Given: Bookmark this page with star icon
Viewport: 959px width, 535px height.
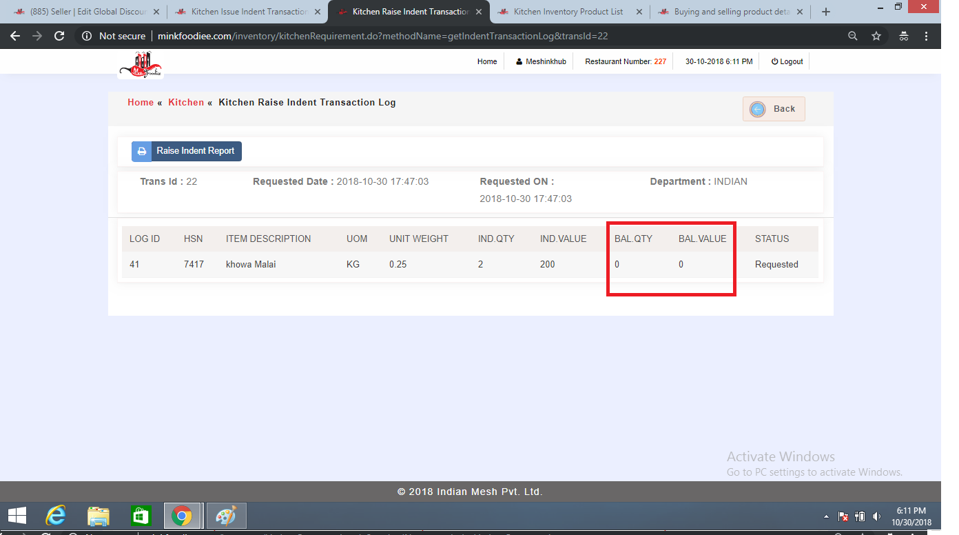Looking at the screenshot, I should click(876, 36).
